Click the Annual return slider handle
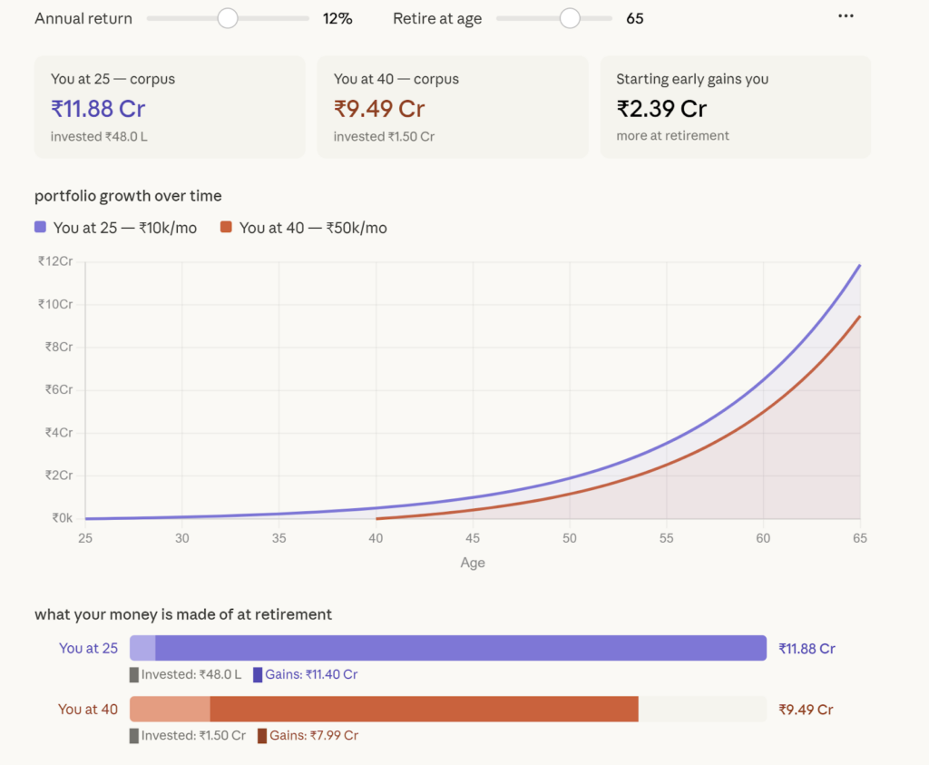929x765 pixels. (x=228, y=18)
